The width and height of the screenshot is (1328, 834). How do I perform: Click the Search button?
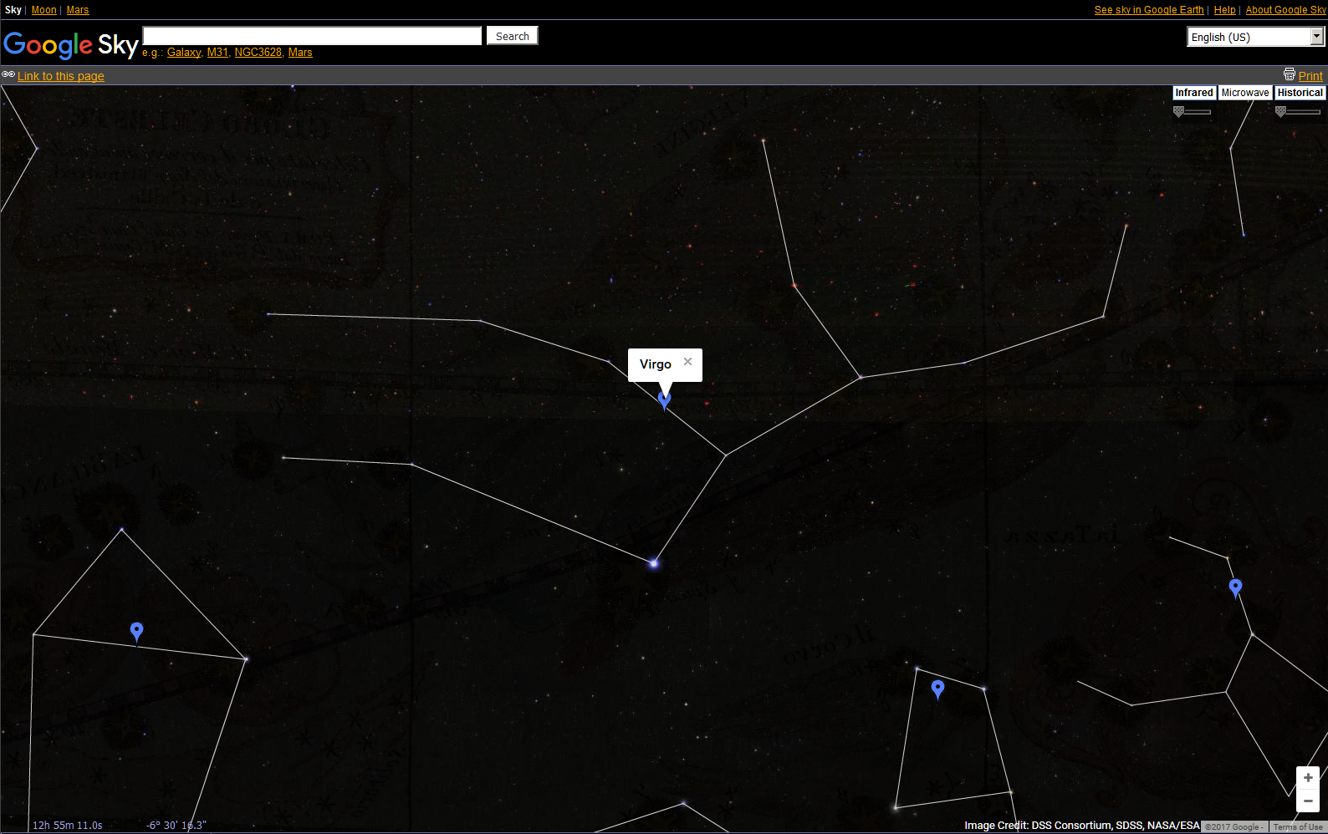512,36
